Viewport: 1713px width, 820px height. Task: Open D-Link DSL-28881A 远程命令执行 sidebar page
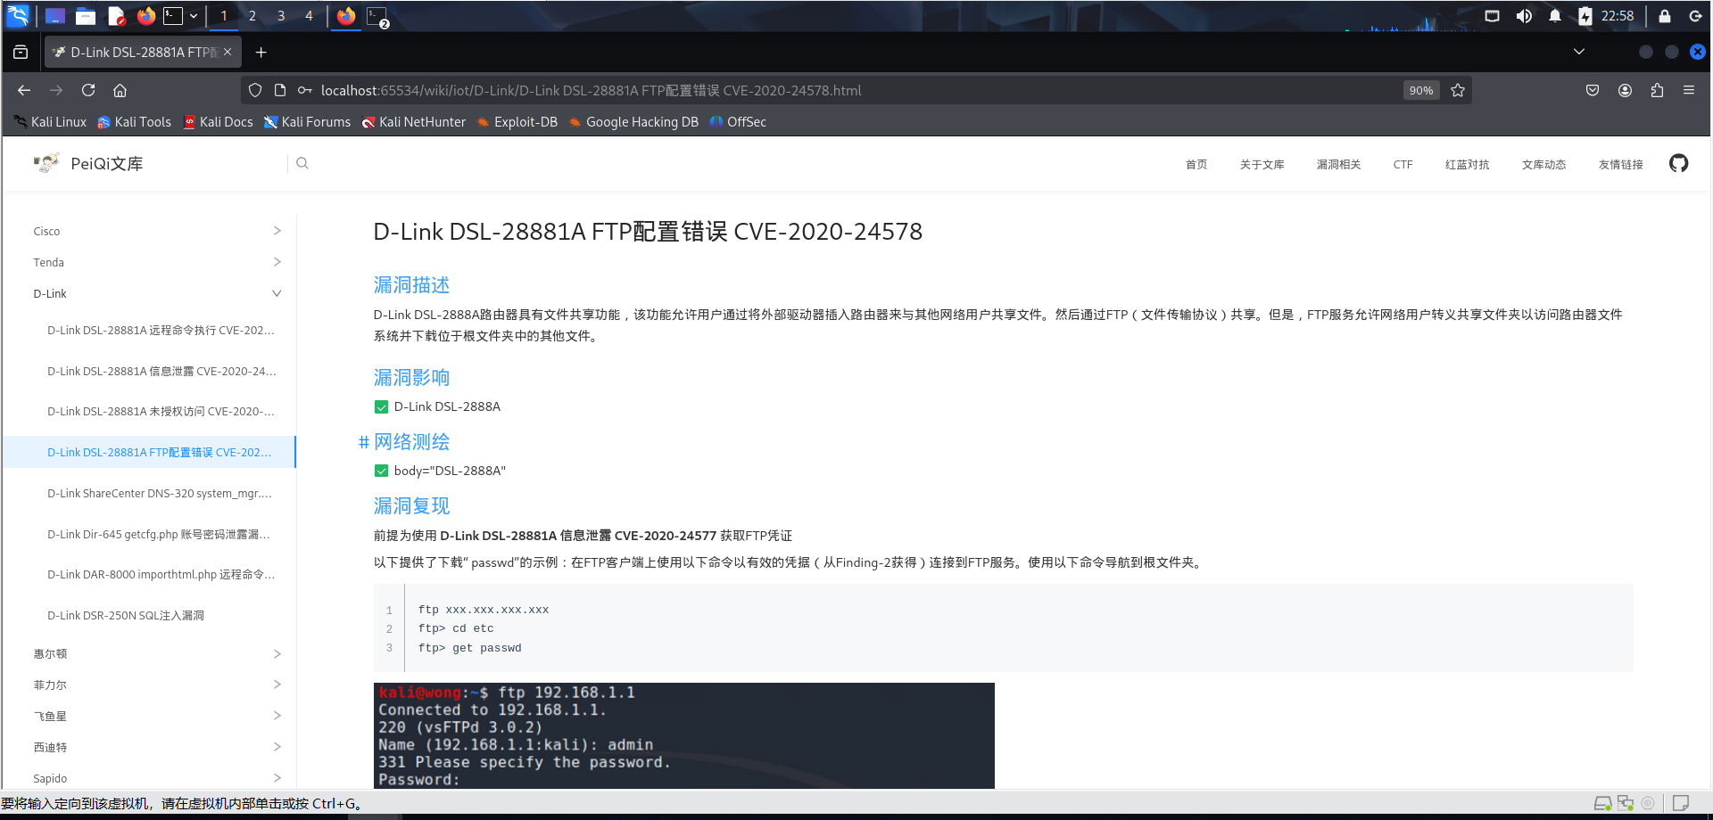[161, 330]
